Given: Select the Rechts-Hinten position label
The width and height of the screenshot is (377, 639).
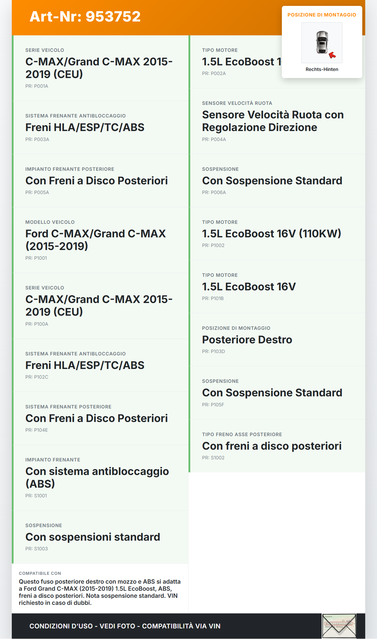Looking at the screenshot, I should pyautogui.click(x=322, y=69).
